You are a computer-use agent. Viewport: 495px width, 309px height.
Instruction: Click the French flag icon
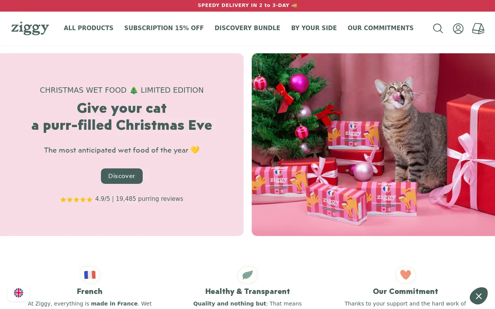(x=90, y=275)
